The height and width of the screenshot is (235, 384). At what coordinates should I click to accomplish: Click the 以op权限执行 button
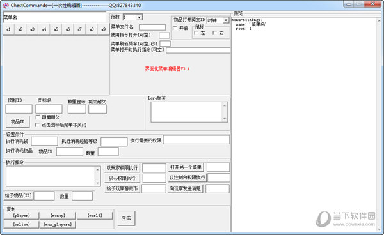pos(122,178)
